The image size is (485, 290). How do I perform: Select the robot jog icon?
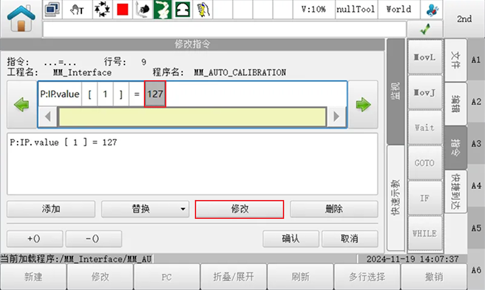click(x=143, y=10)
